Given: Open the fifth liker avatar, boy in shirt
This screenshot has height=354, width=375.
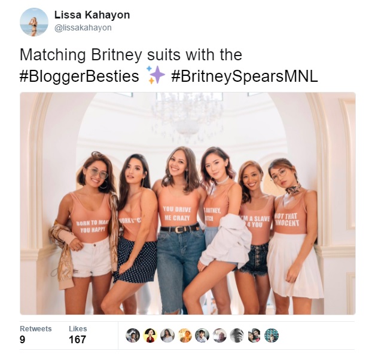Looking at the screenshot, I should click(x=202, y=335).
